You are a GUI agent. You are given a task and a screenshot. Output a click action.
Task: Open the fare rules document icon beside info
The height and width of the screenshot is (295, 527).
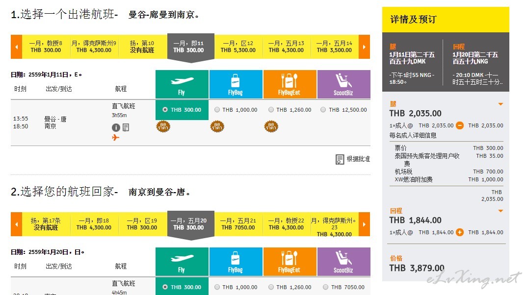[x=126, y=127]
